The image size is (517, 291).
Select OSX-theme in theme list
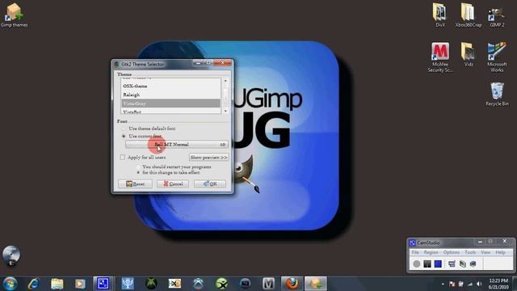170,86
